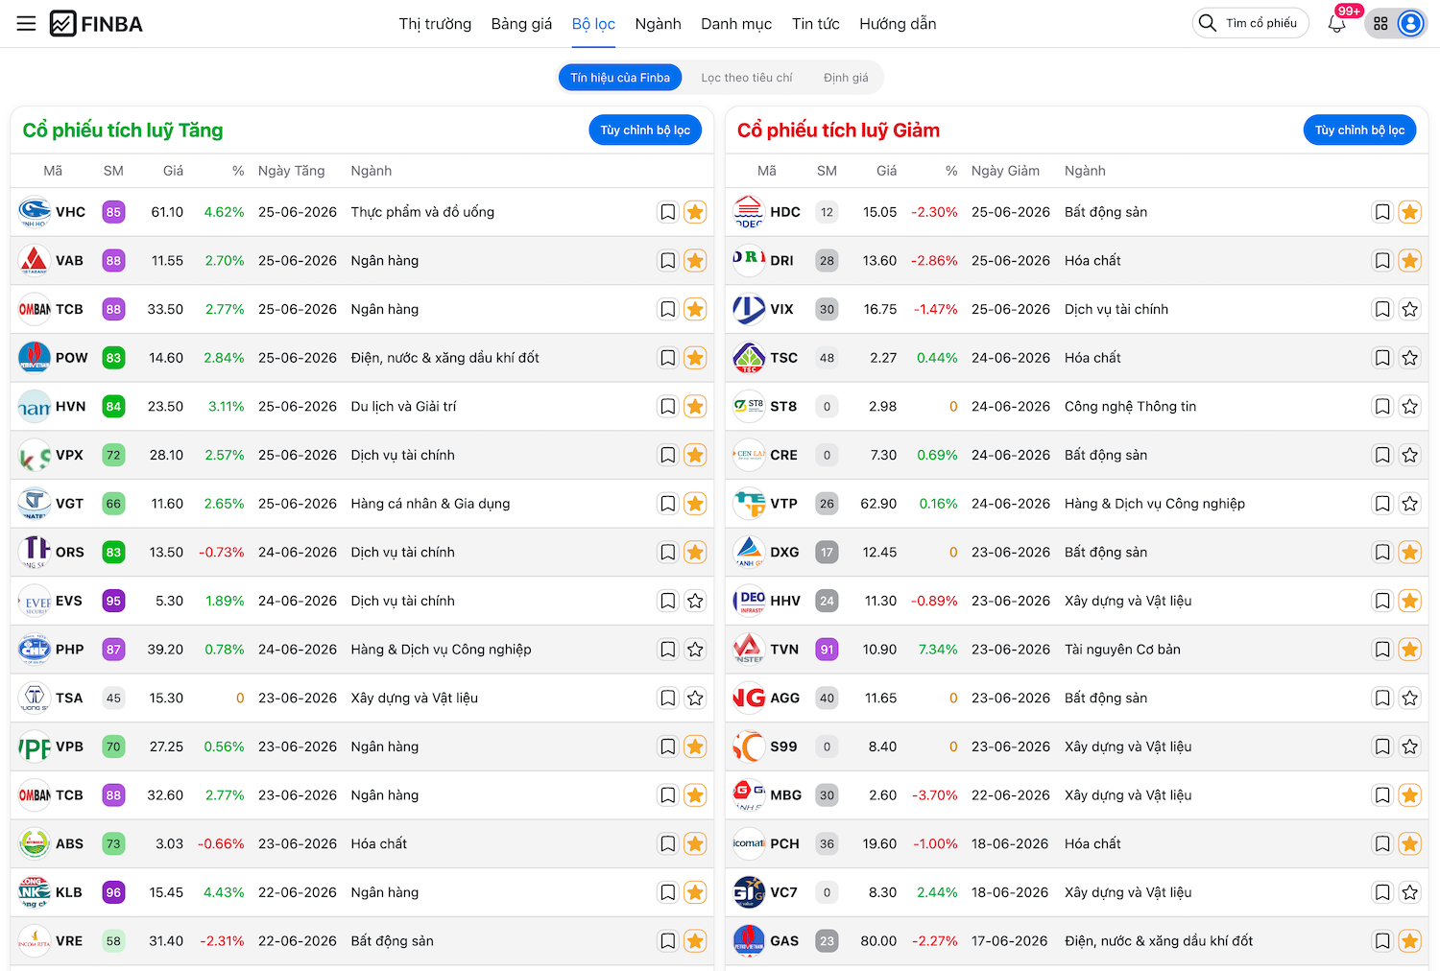Click TVN's 7.34% change value
This screenshot has height=971, width=1440.
[x=938, y=650]
